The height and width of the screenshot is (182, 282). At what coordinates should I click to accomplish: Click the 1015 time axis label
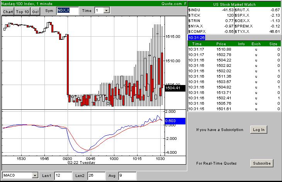pyautogui.click(x=137, y=158)
